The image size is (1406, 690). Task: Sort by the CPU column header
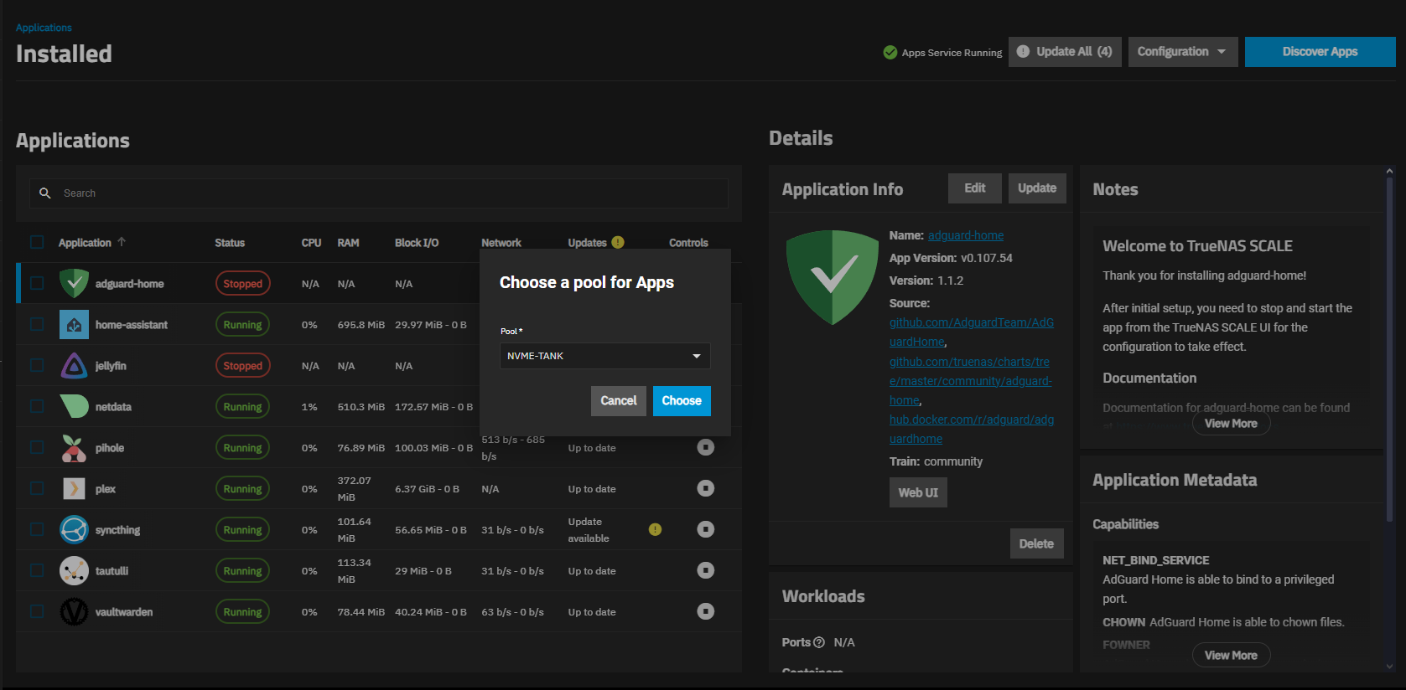311,243
